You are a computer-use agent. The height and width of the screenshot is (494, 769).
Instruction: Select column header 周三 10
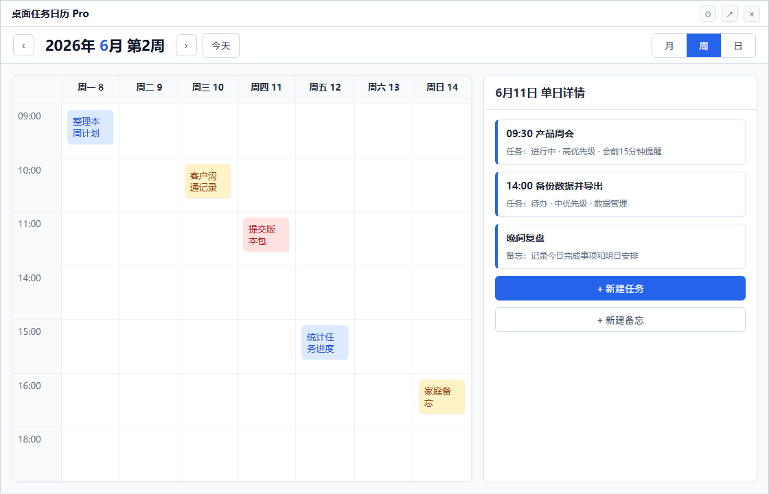point(208,87)
